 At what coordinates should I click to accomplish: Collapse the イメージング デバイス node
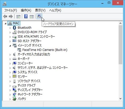click(x=10, y=46)
